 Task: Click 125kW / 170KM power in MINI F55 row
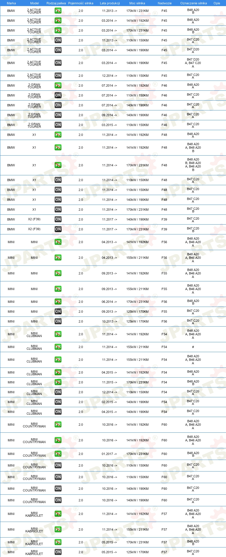137,312
